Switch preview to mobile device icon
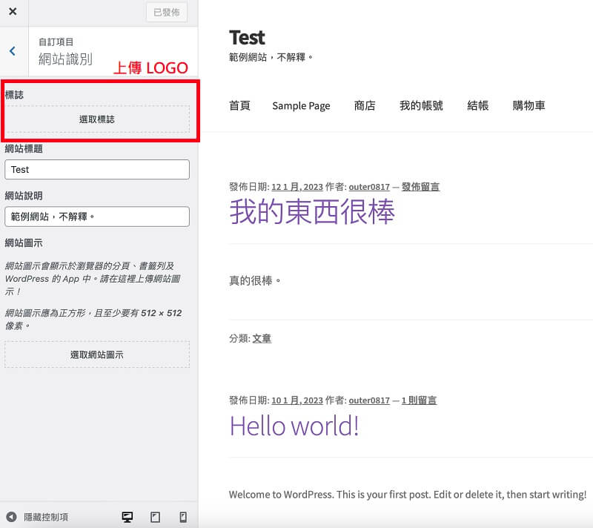Image resolution: width=593 pixels, height=528 pixels. coord(183,517)
